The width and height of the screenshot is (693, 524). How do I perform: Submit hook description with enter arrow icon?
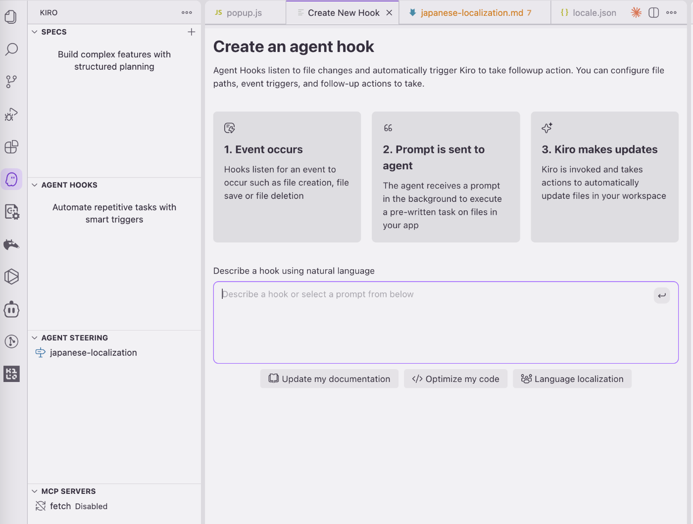pos(662,295)
